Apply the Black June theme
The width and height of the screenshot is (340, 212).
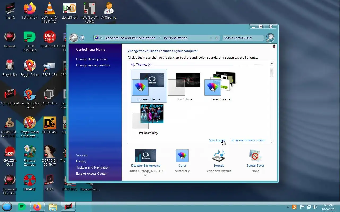(185, 86)
